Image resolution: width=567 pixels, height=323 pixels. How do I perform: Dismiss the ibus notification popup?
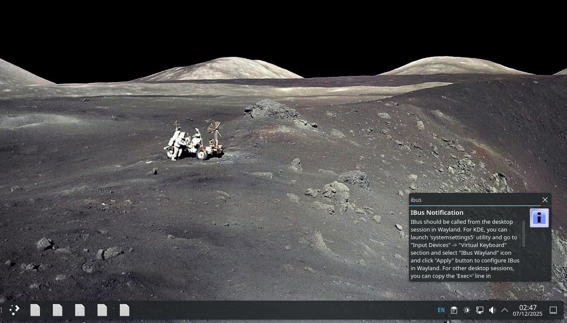click(545, 200)
